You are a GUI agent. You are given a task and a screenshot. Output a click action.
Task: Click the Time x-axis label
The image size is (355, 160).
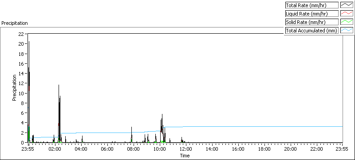point(185,156)
